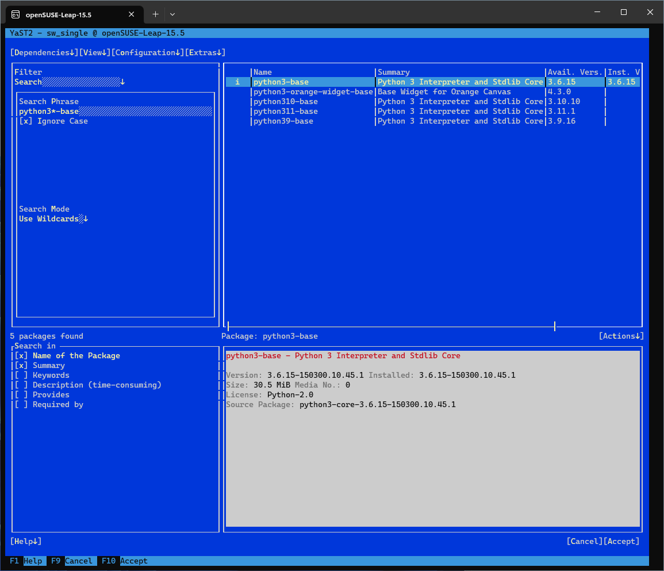
Task: Click the 4.3.0 available version cell
Action: click(559, 92)
